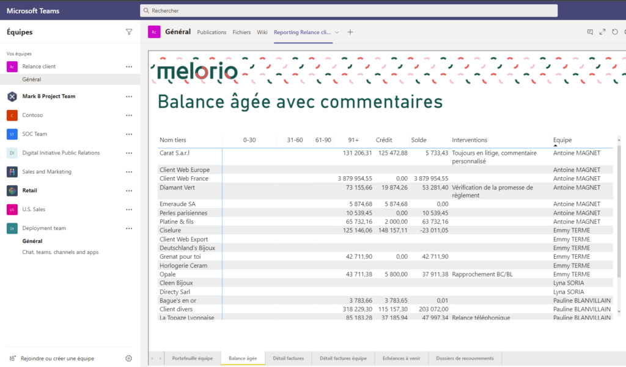Open manage teams settings gear

[129, 358]
